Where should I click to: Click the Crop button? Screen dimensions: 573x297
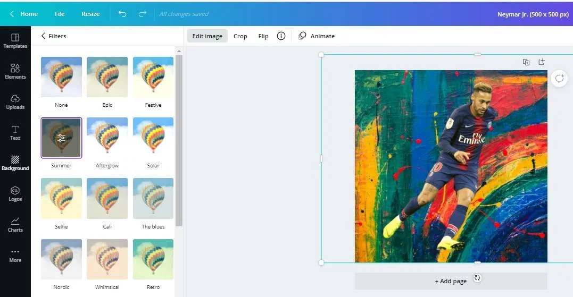[240, 36]
